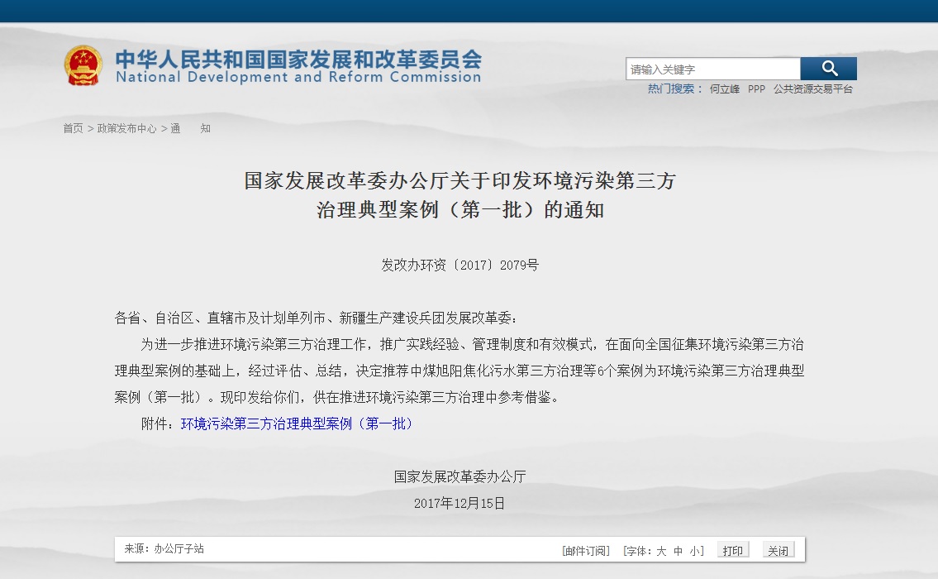Image resolution: width=938 pixels, height=579 pixels.
Task: Go to 首页 in breadcrumb
Action: (x=73, y=128)
